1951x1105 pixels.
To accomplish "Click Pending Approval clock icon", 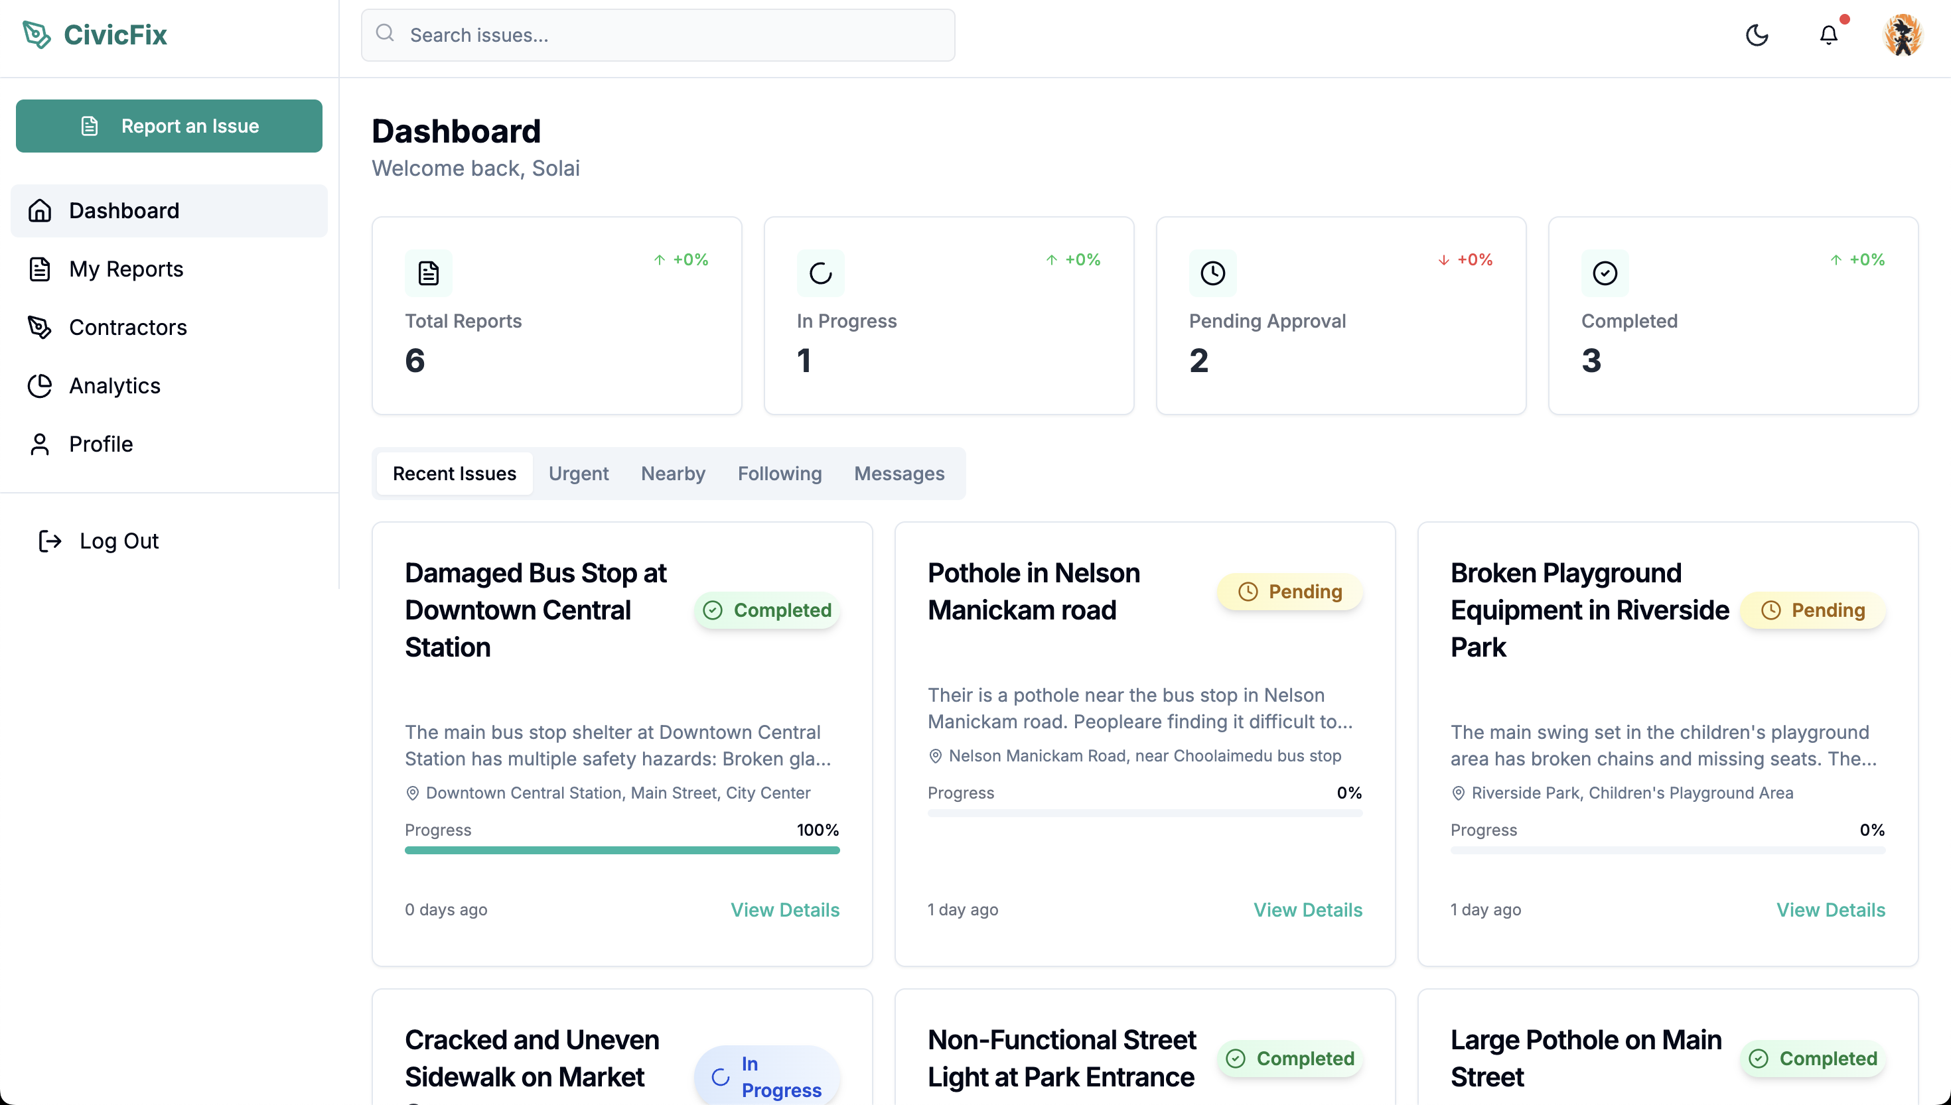I will pyautogui.click(x=1212, y=273).
